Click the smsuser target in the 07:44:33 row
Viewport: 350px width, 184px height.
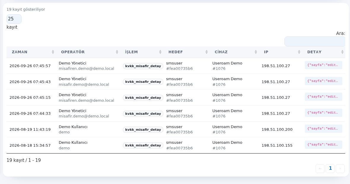[174, 111]
